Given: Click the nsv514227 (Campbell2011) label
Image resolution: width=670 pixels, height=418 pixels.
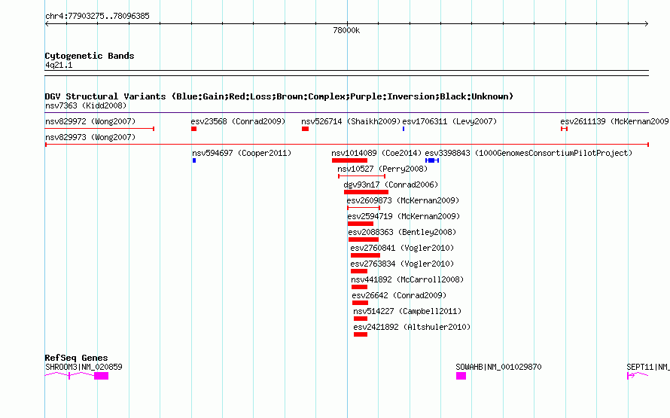Looking at the screenshot, I should pyautogui.click(x=407, y=311).
